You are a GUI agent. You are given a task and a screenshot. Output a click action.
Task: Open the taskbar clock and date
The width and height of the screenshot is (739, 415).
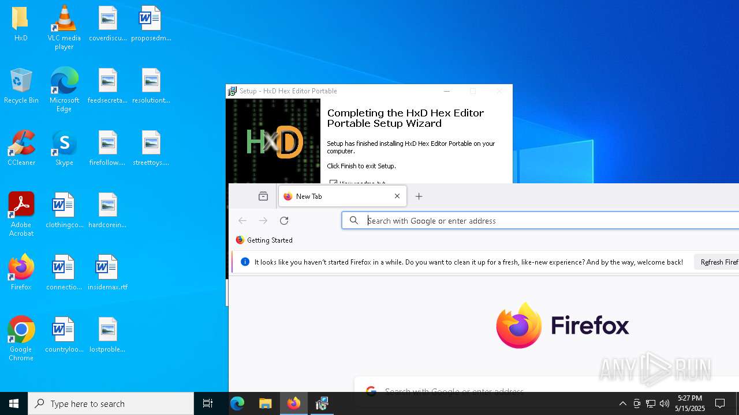[x=690, y=403]
